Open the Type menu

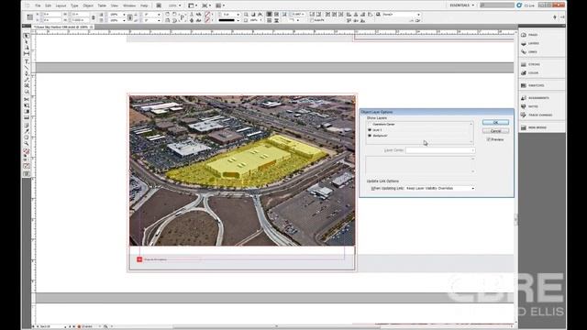pyautogui.click(x=74, y=5)
